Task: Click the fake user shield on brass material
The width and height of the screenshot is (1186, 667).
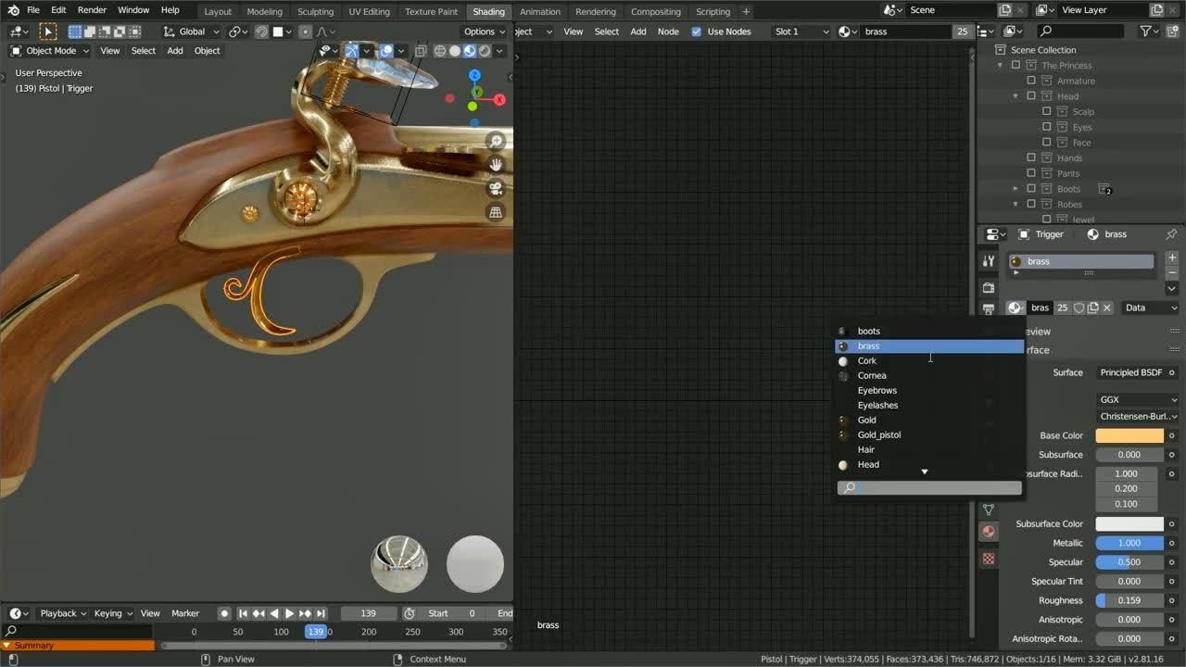Action: click(x=1079, y=308)
